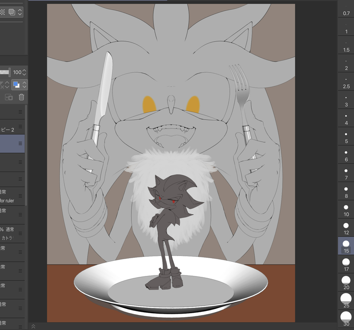
Task: Click the grip handle on the 'カトラ' layer
Action: click(x=20, y=233)
